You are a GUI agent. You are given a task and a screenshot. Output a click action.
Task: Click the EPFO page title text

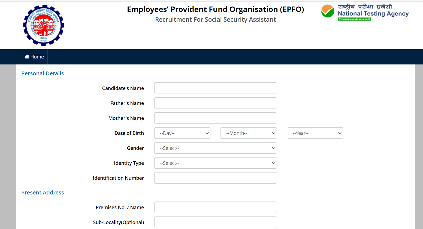pyautogui.click(x=215, y=9)
